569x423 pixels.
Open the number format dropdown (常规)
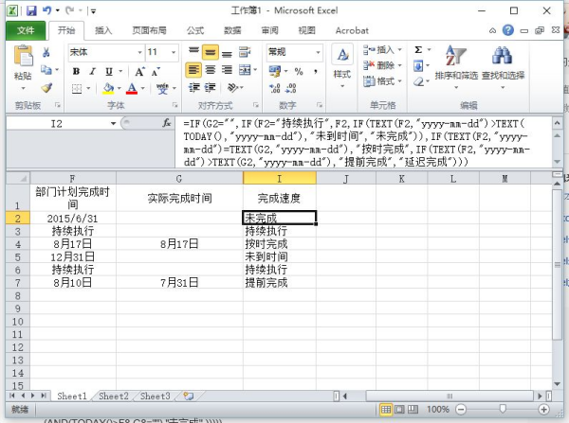(318, 52)
